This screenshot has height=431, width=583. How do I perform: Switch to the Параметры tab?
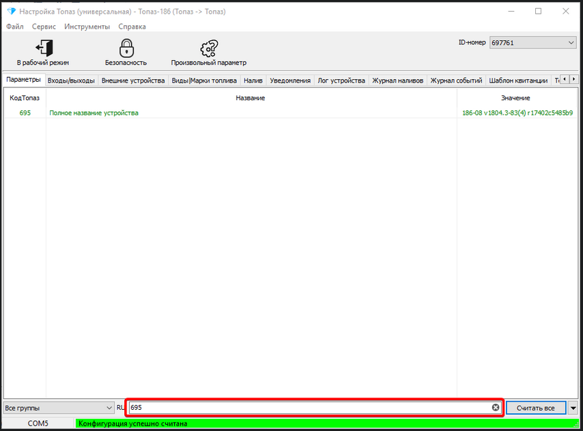pyautogui.click(x=23, y=80)
